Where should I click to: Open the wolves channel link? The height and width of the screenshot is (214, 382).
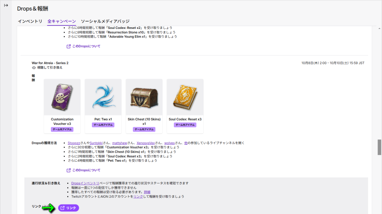pos(170,143)
